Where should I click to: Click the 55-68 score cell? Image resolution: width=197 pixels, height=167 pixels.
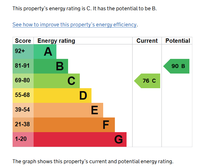tap(23, 96)
